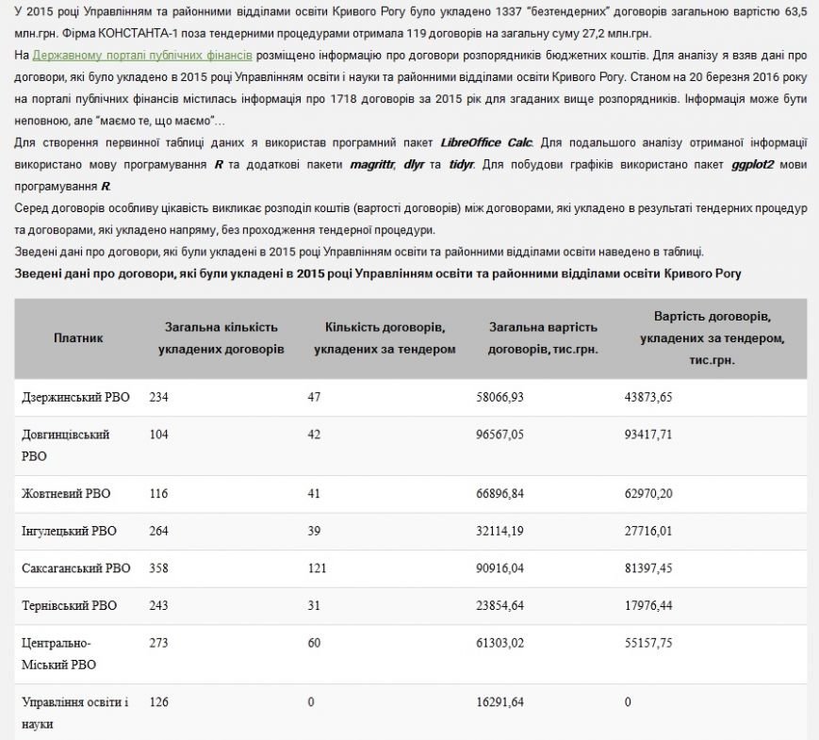Click the total value 96567,05
Image resolution: width=819 pixels, height=740 pixels.
click(x=500, y=435)
